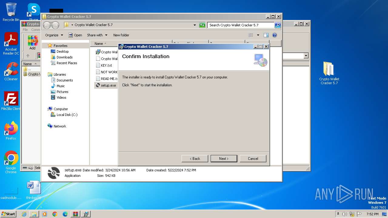Click the Show Desktop button
Screen dimensions: 388x218
coord(385,214)
